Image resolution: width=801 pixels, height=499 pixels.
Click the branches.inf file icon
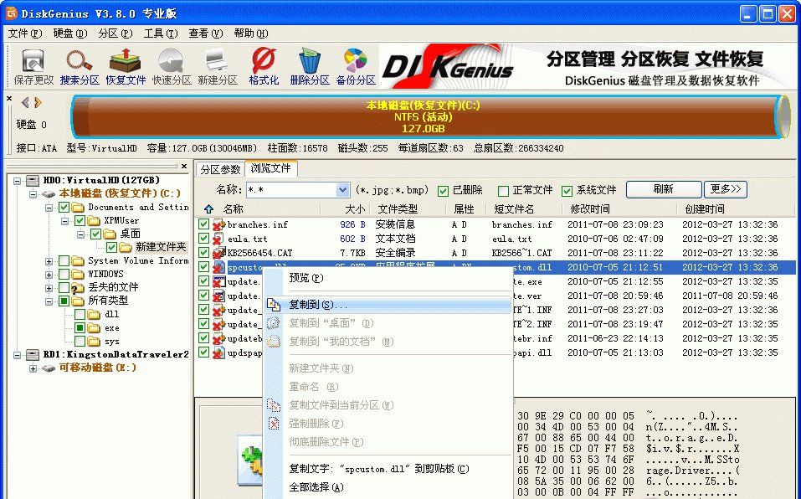tap(219, 224)
